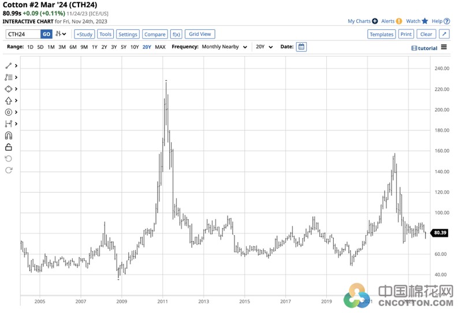Open the Frequency Monthly Nearby dropdown
Image resolution: width=462 pixels, height=313 pixels.
(x=225, y=47)
